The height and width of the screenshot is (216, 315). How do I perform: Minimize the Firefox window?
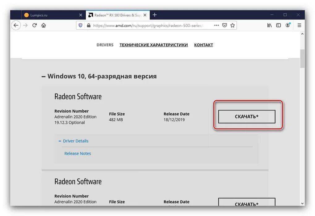[x=272, y=15]
